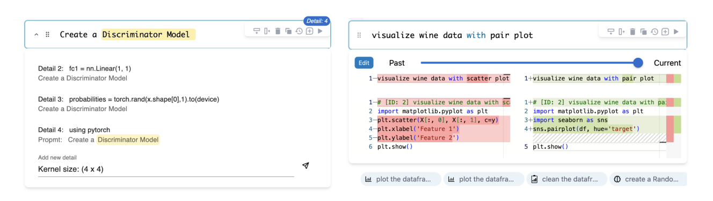Copy the wine data pair plot cell
This screenshot has height=201, width=713.
[x=643, y=32]
